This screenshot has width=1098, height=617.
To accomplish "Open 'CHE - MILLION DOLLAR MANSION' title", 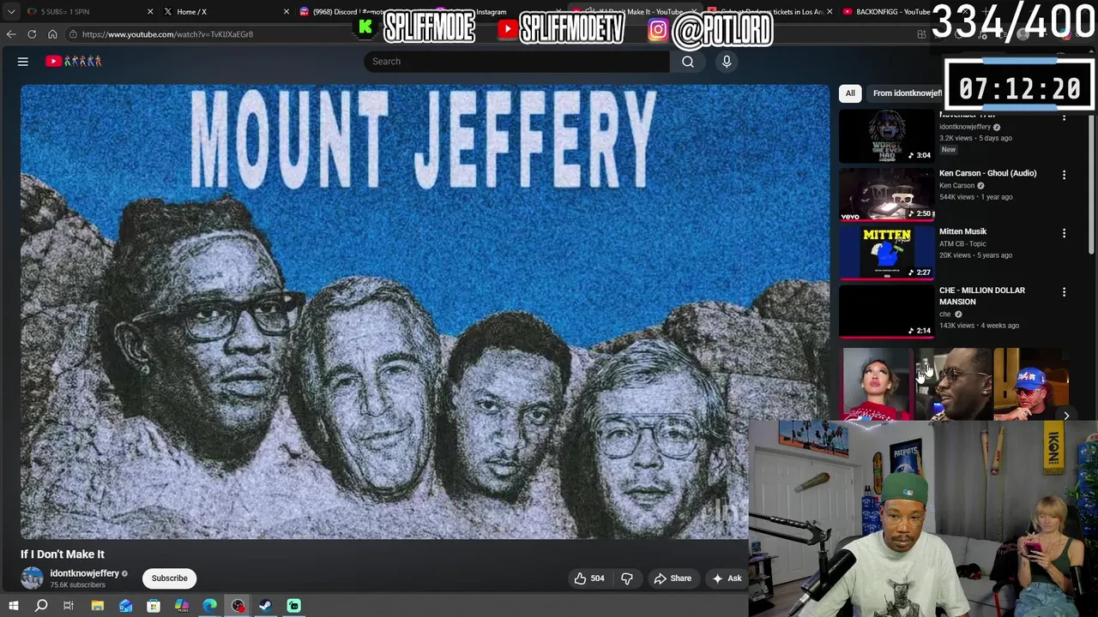I will (982, 296).
